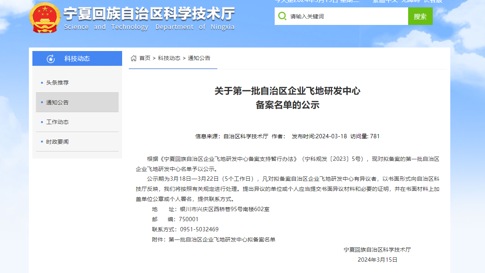Click the article headline 关于第一批自治区企业飞地研发中心
This screenshot has width=485, height=273.
(287, 91)
